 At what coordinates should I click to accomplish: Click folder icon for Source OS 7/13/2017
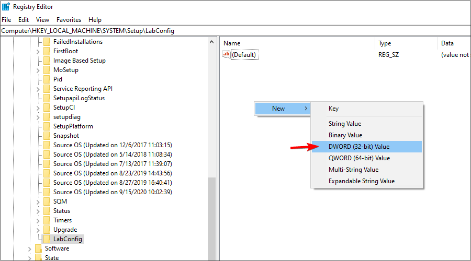[x=47, y=164]
